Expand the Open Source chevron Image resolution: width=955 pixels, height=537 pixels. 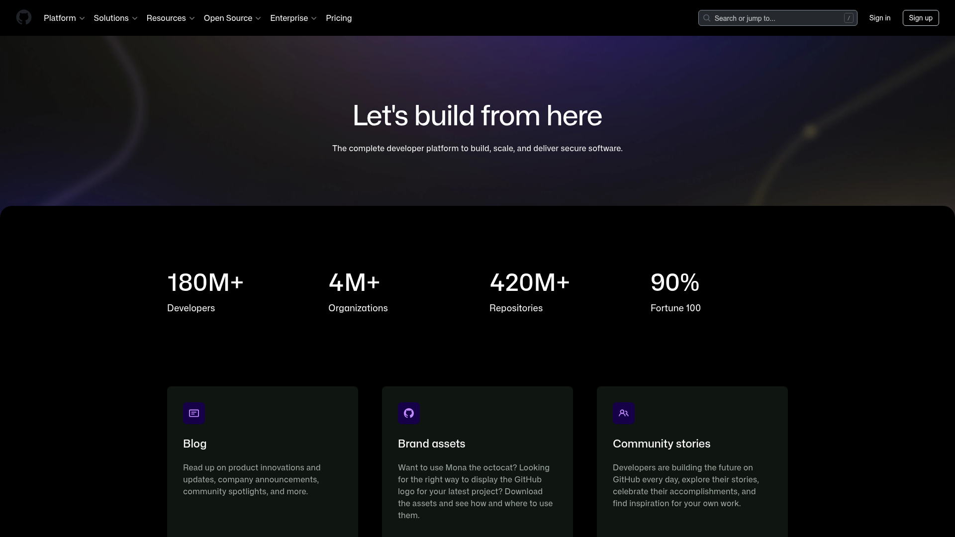coord(258,18)
